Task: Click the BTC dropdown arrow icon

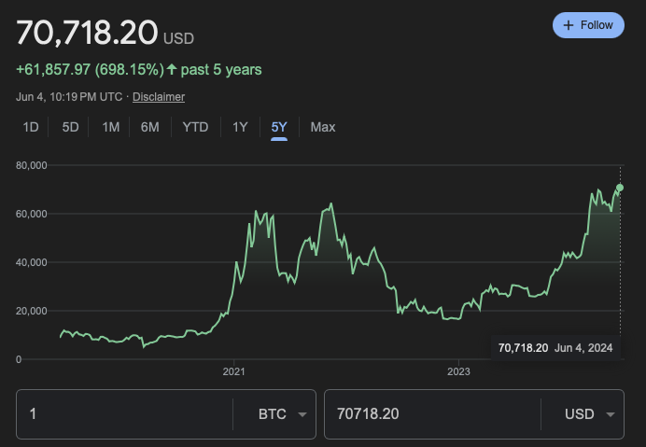Action: [x=301, y=414]
